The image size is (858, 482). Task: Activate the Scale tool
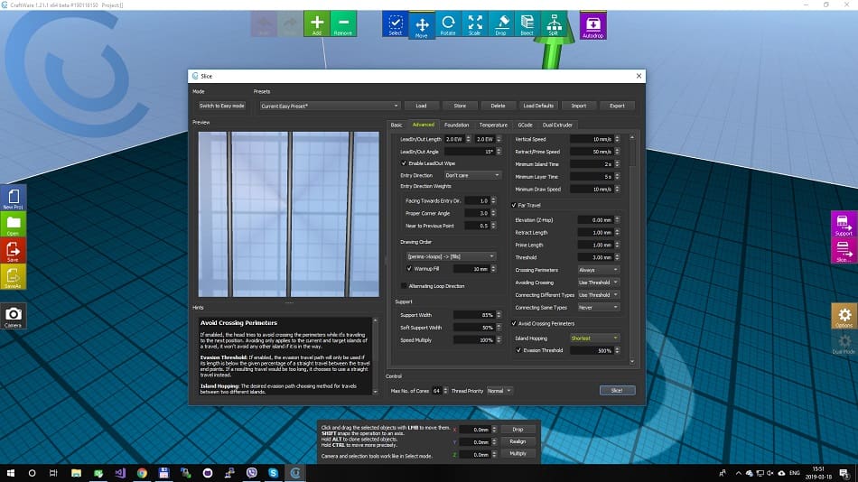474,24
